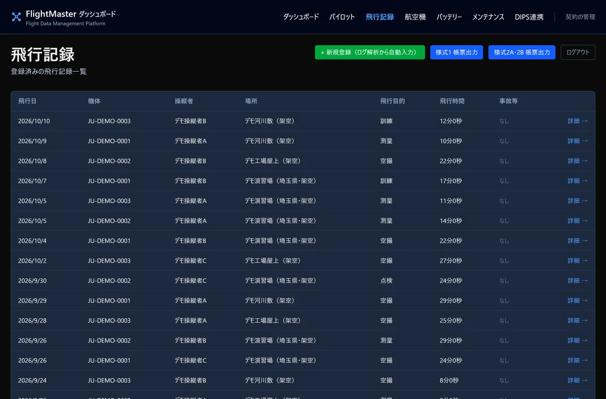
Task: Open 契約の管理 link in header
Action: 580,17
